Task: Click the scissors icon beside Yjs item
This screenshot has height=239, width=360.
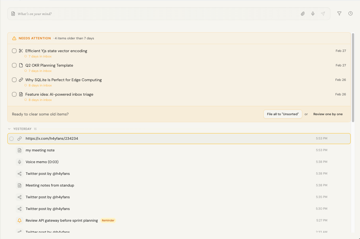Action: pos(21,50)
